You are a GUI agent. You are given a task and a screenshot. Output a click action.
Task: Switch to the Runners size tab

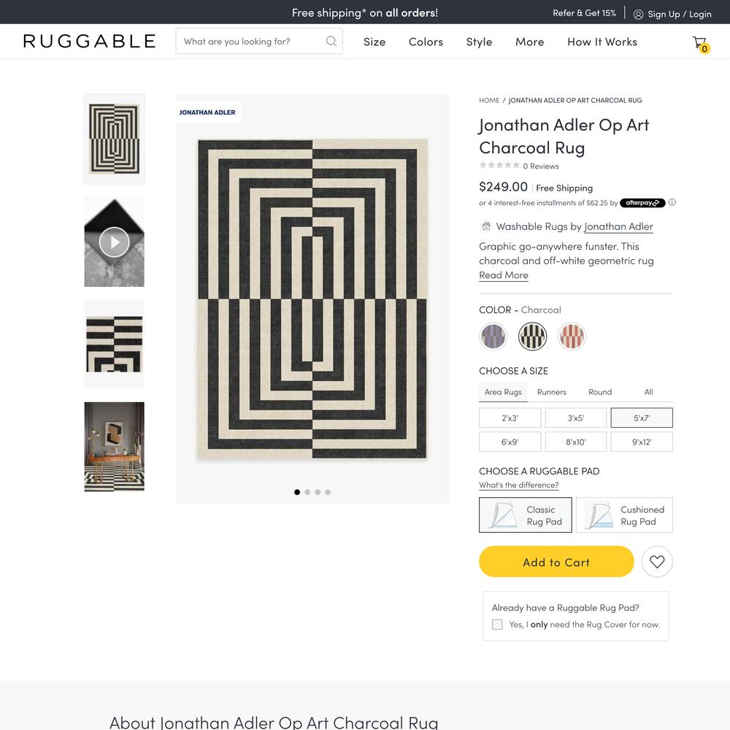click(x=552, y=392)
